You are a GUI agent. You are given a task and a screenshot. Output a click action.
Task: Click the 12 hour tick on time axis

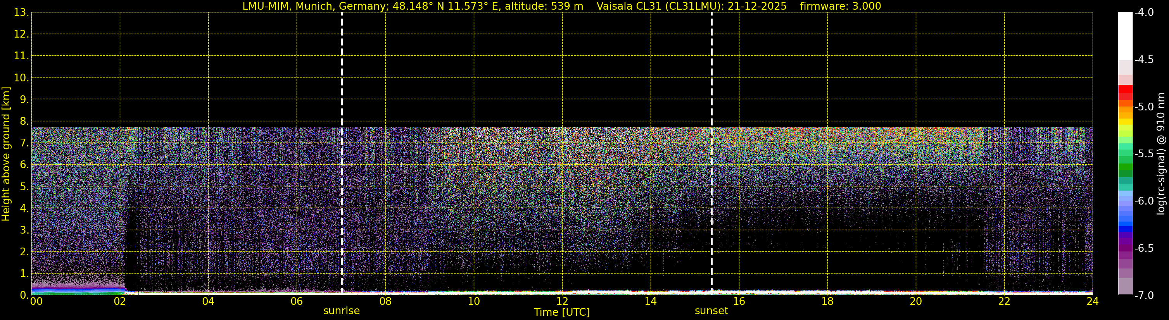click(562, 302)
